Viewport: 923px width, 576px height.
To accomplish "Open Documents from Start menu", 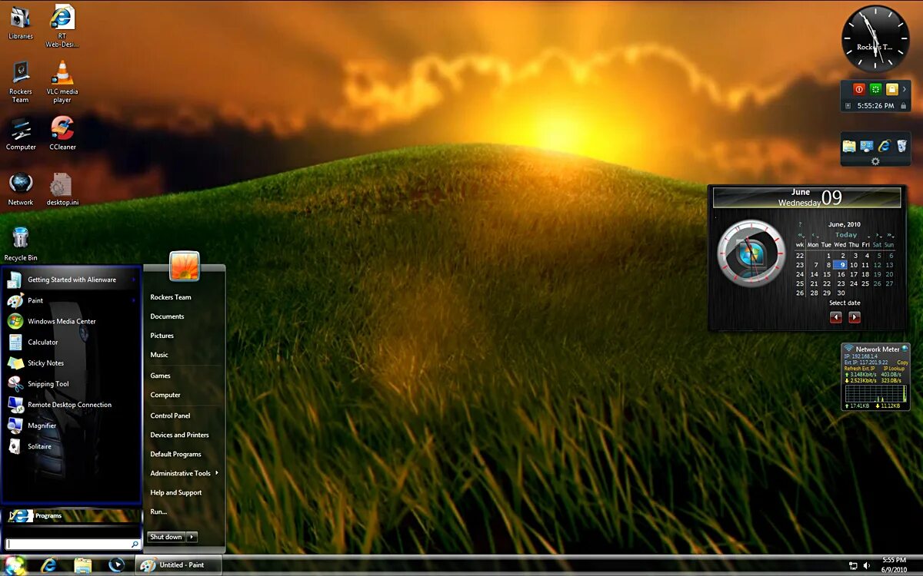I will (x=167, y=316).
